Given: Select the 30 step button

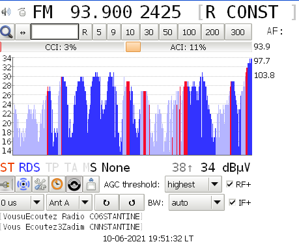Looking at the screenshot, I should (x=149, y=32).
